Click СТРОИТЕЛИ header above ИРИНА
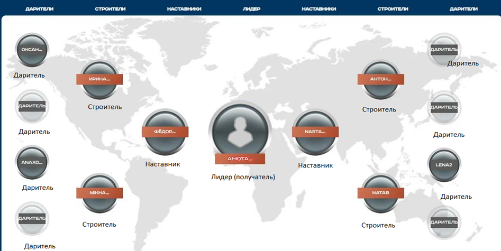 point(110,9)
